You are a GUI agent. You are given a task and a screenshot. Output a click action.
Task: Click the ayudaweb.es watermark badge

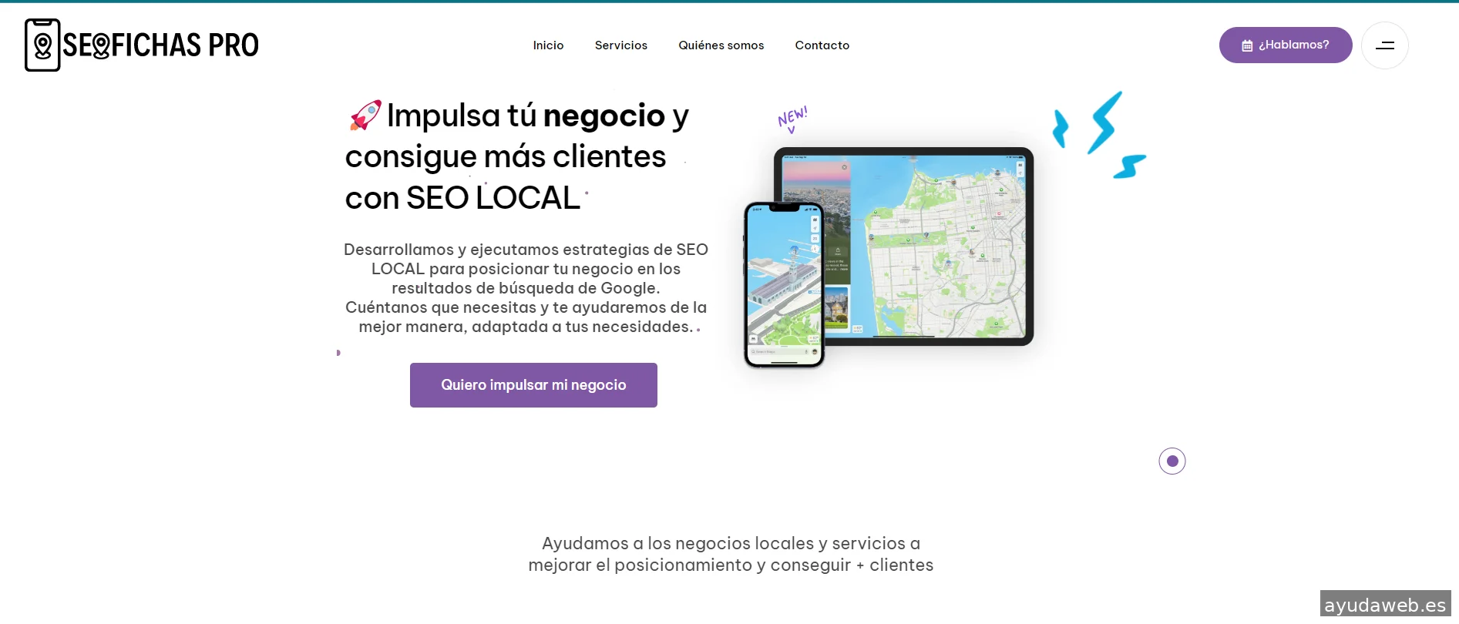pos(1384,605)
